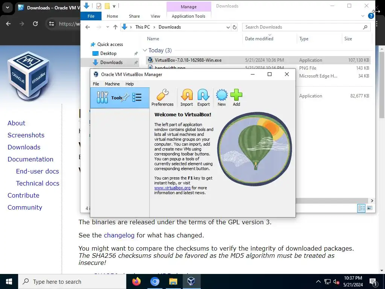Open the Community webpage link
The image size is (385, 289).
point(25,207)
